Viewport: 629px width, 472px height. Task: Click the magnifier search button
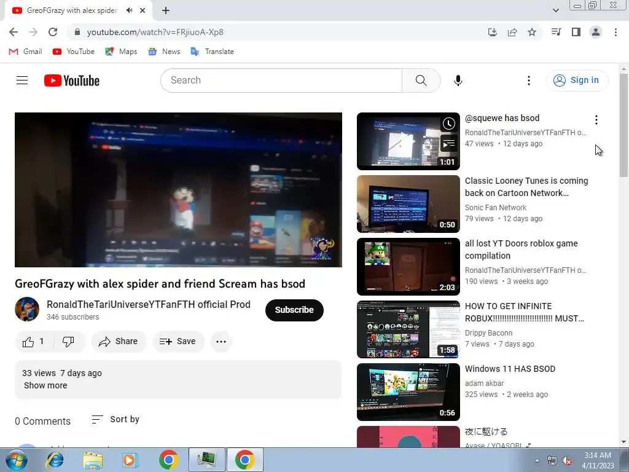click(x=421, y=81)
